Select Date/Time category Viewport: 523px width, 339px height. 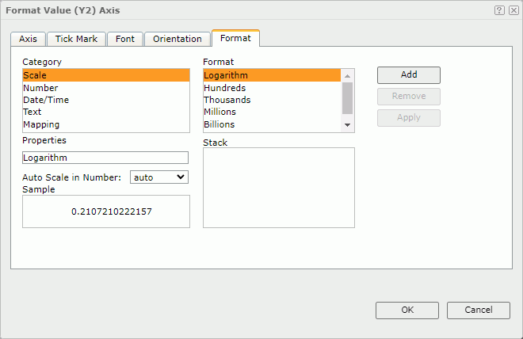(46, 100)
